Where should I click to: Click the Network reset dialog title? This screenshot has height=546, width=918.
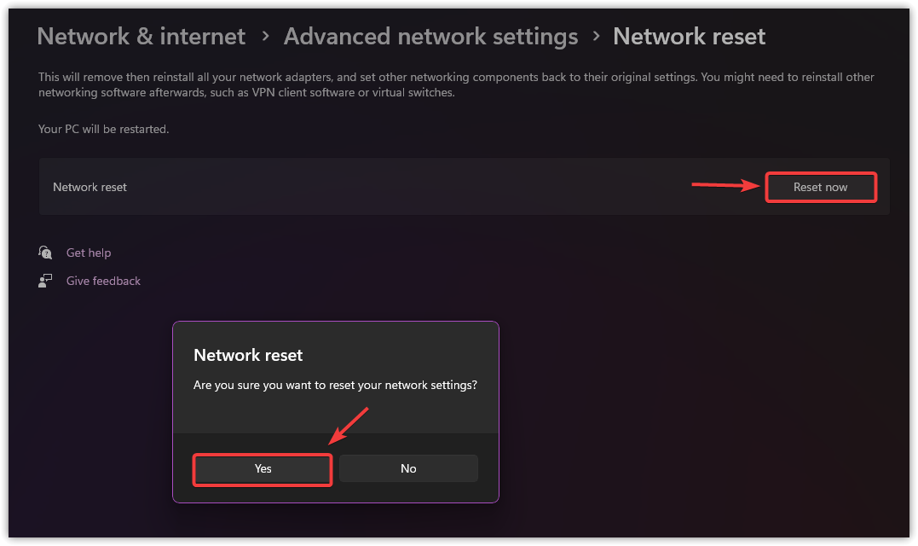(x=248, y=355)
